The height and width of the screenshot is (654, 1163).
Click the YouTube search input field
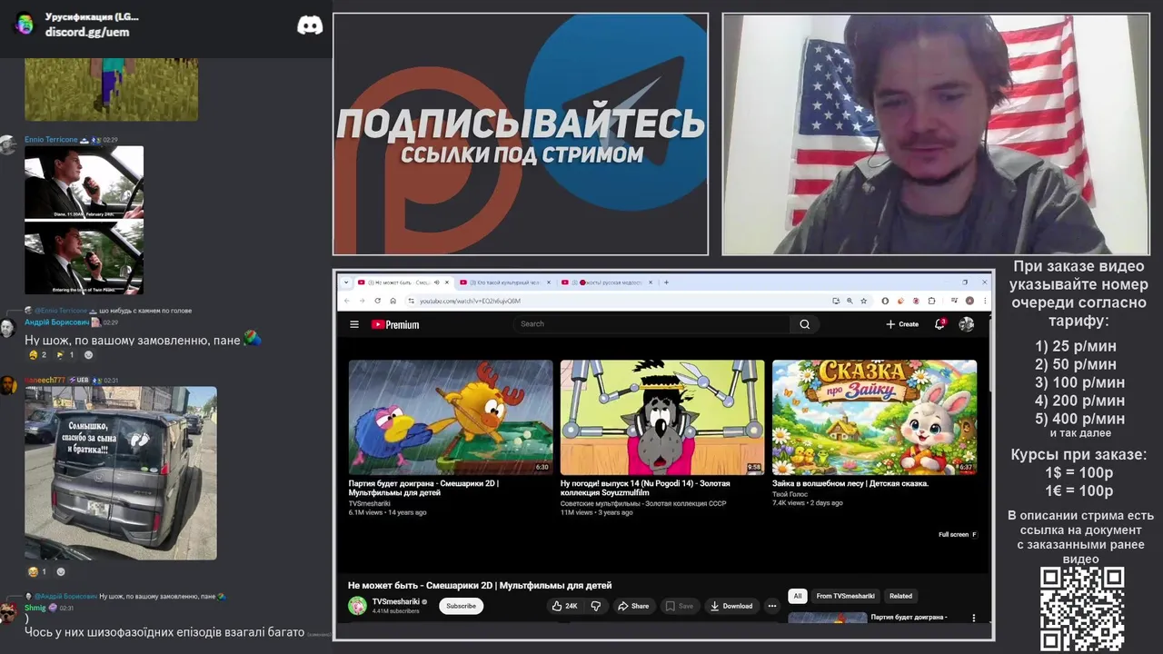tap(652, 324)
